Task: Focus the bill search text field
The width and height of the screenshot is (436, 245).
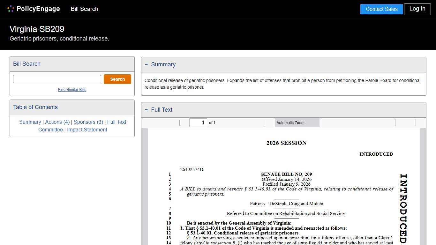Action: (57, 79)
